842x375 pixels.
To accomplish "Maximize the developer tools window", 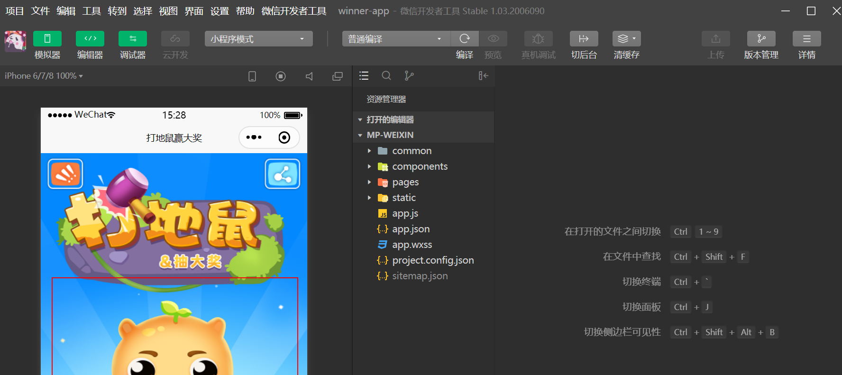I will tap(811, 11).
